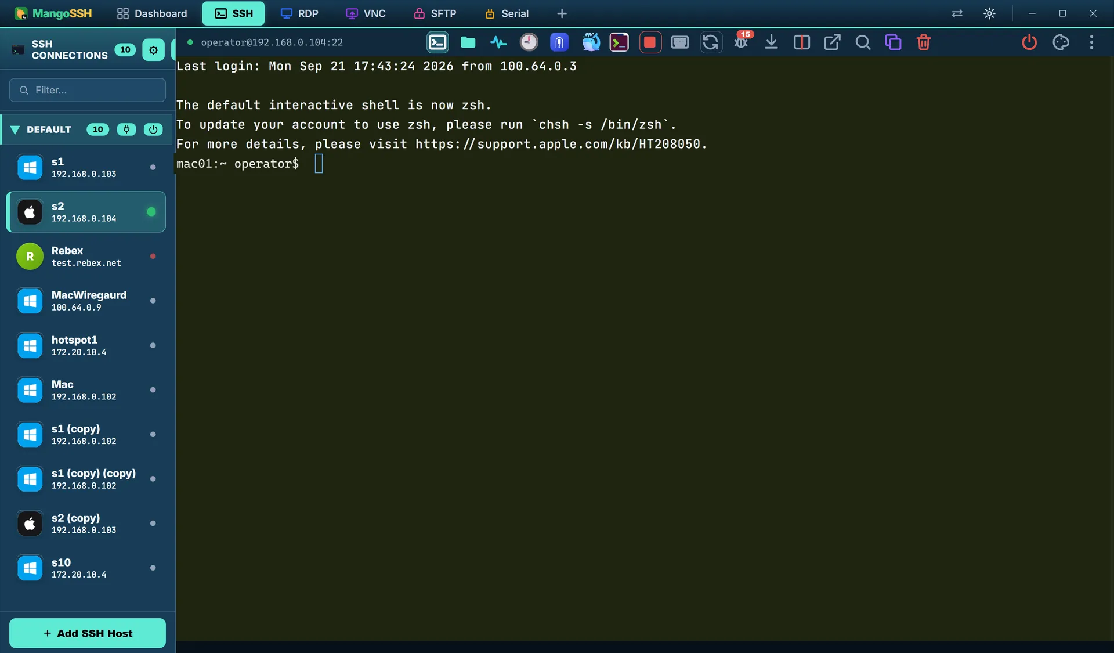Select the s1 192.168.0.103 connection
This screenshot has width=1114, height=653.
coord(86,167)
